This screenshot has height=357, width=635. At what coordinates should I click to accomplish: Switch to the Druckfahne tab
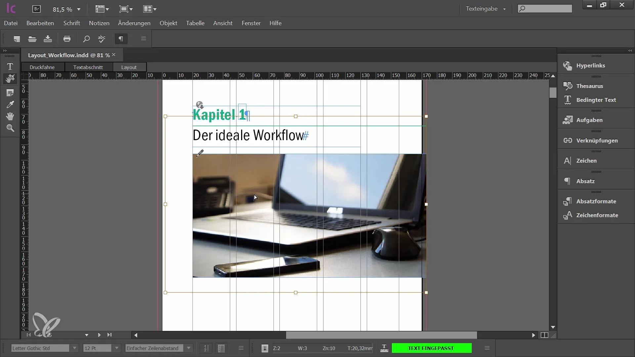[42, 67]
